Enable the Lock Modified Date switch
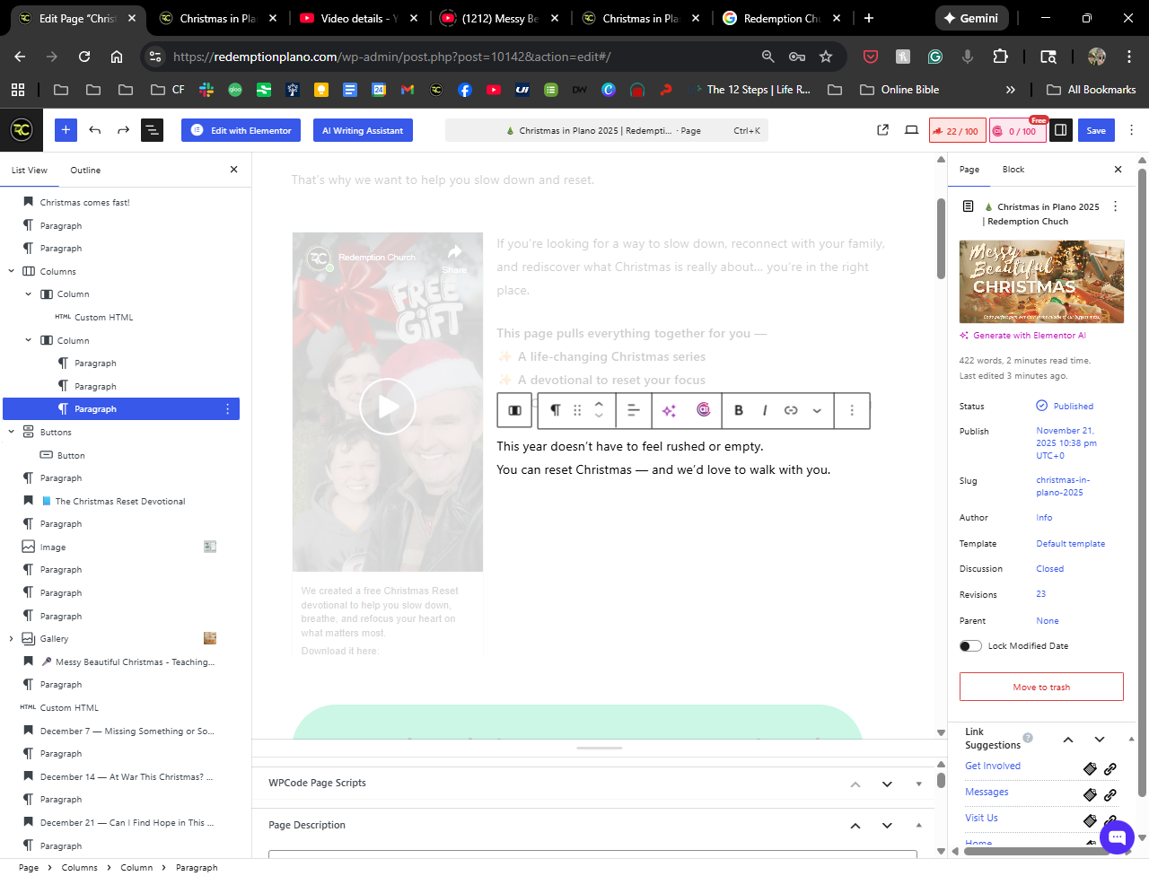 pyautogui.click(x=970, y=646)
